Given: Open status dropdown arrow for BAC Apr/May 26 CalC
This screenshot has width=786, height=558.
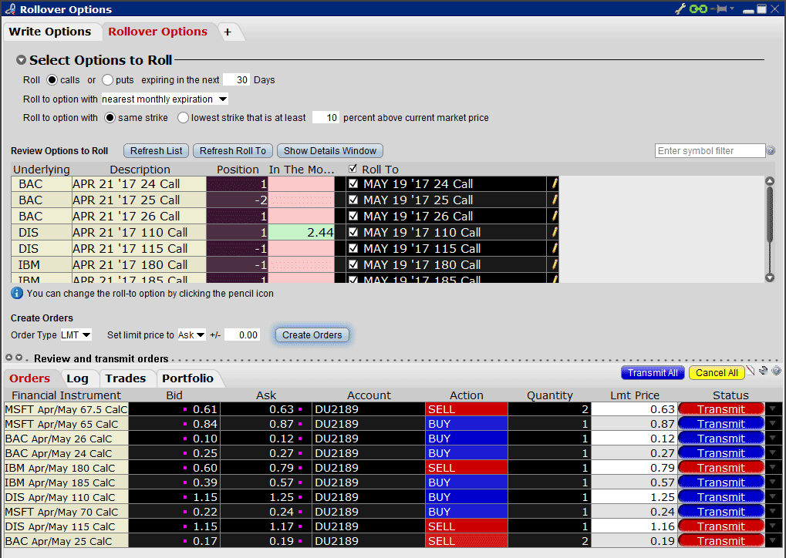Looking at the screenshot, I should (x=772, y=439).
